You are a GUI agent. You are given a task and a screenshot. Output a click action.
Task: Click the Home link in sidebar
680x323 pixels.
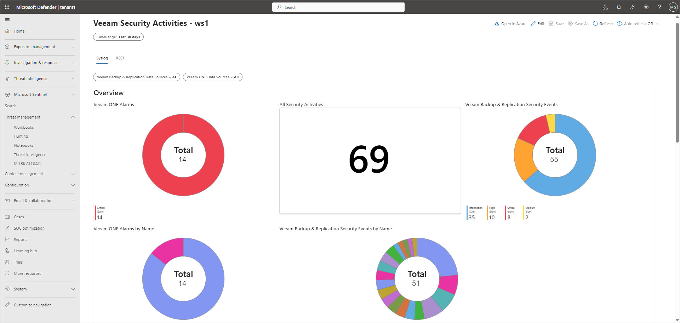point(19,31)
